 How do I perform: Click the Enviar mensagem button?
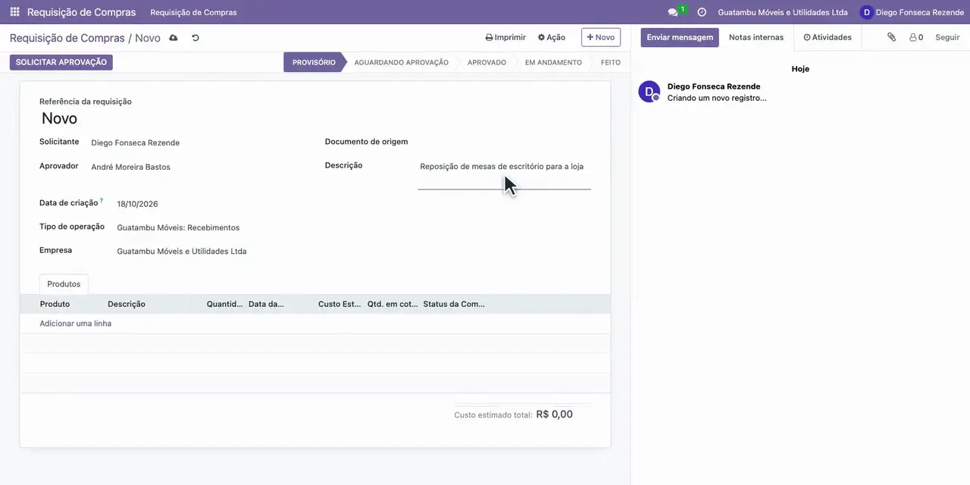680,37
